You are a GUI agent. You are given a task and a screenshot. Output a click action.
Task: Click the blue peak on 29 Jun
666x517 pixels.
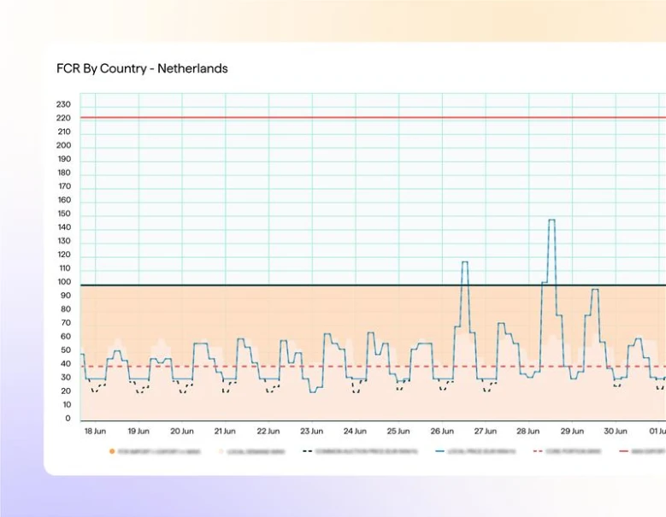(x=595, y=290)
